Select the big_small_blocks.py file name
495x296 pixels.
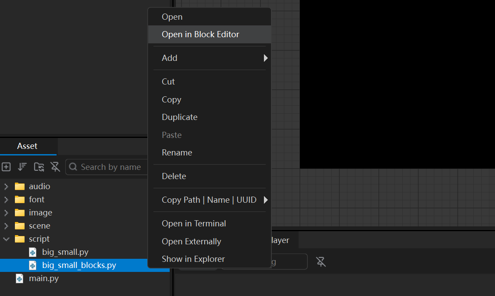tap(79, 265)
